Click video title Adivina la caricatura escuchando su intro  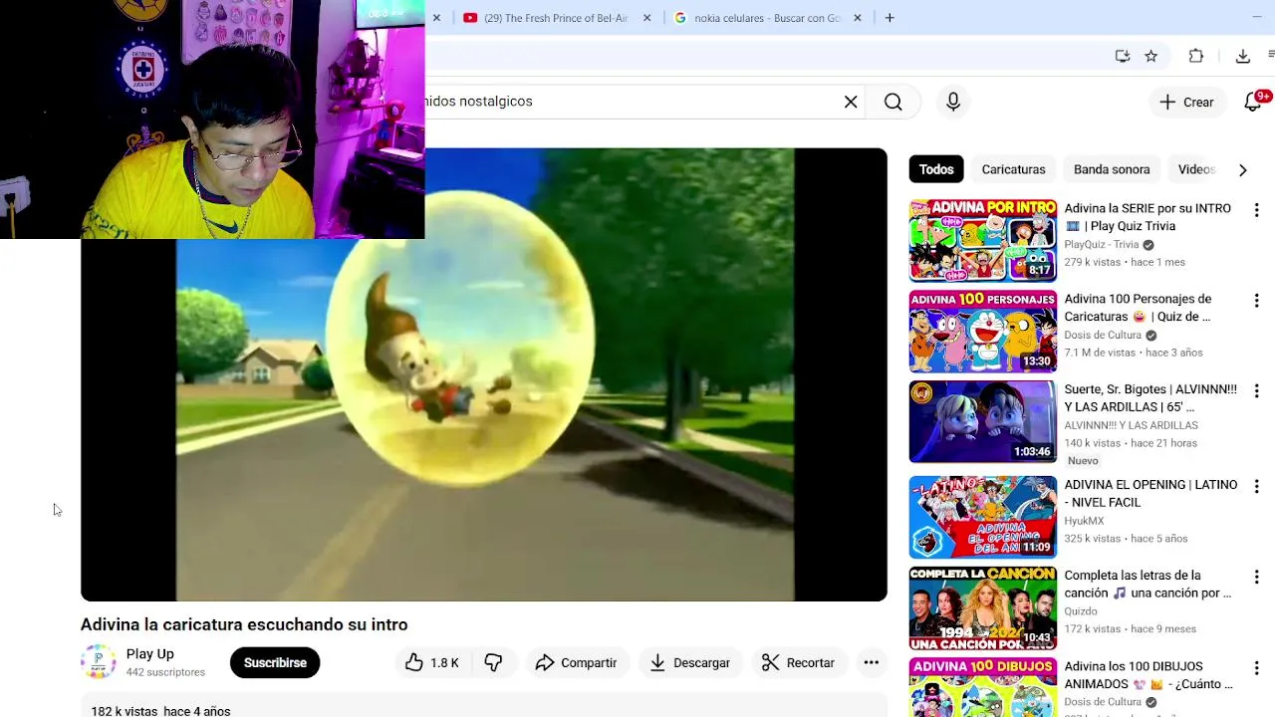click(244, 624)
